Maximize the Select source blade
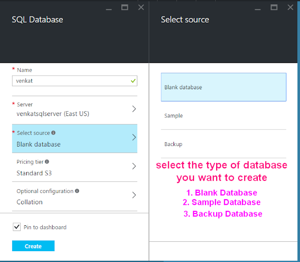 [274, 7]
